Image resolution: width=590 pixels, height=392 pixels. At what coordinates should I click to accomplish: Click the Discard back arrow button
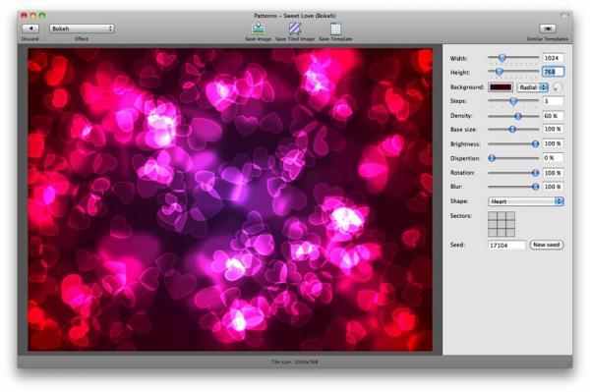point(30,28)
